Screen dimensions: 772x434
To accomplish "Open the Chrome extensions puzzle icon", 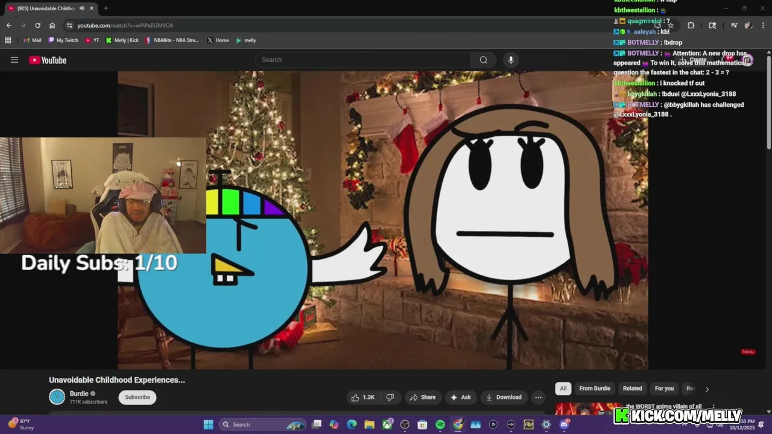I will 691,25.
